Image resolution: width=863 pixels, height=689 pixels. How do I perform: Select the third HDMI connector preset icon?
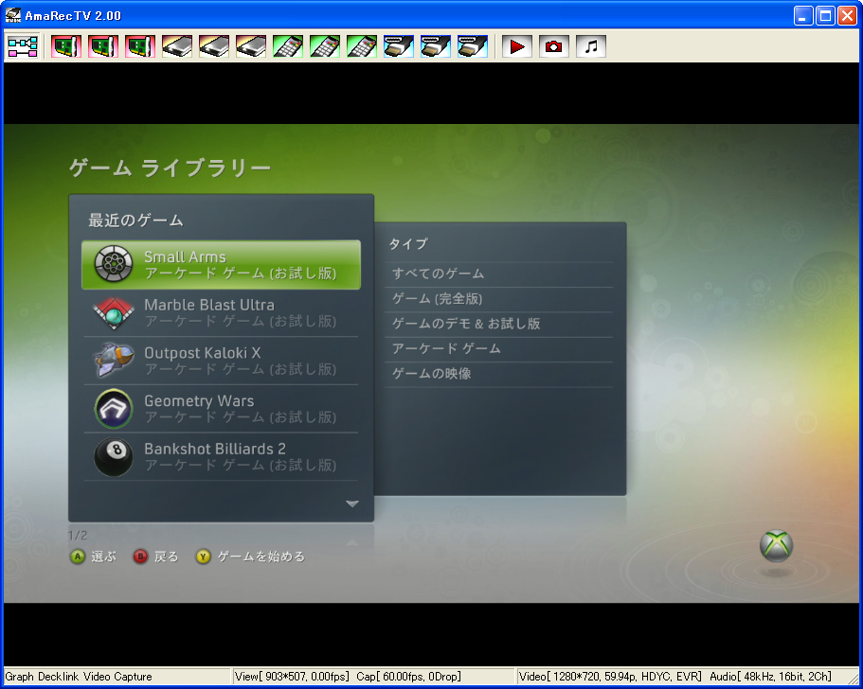[x=472, y=46]
